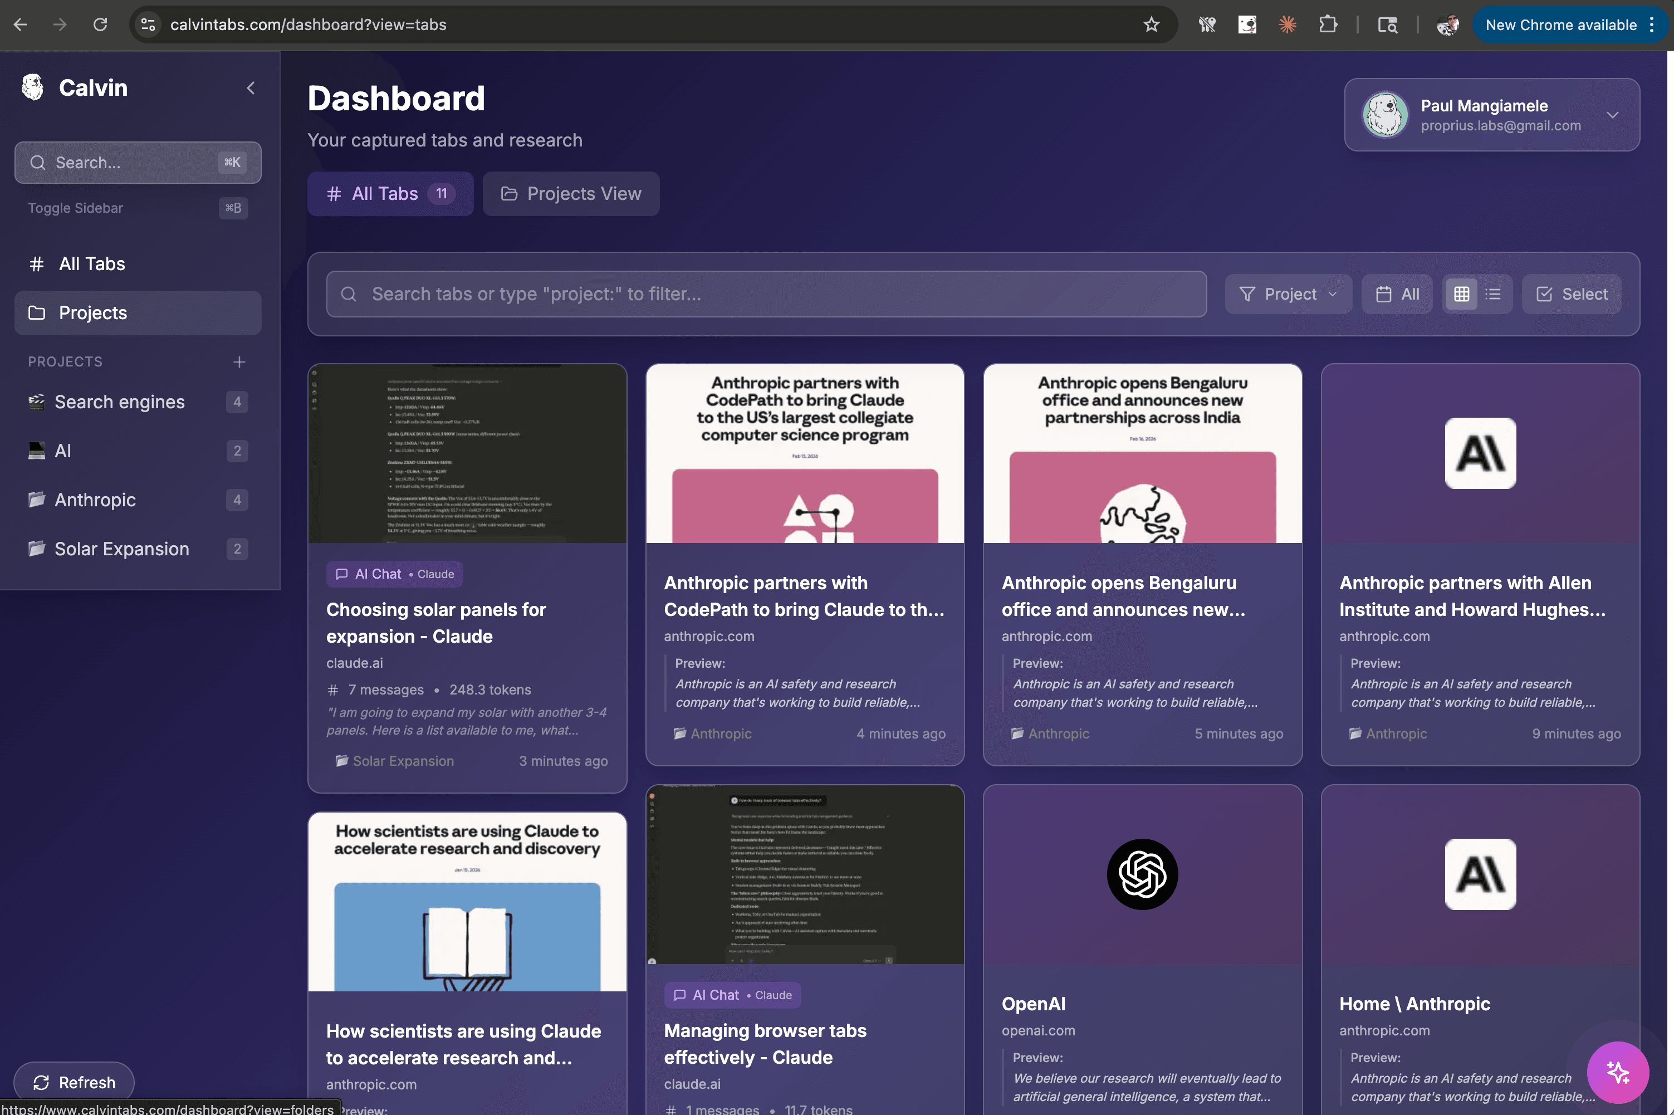Switch to list view layout icon
This screenshot has width=1674, height=1115.
(x=1494, y=294)
